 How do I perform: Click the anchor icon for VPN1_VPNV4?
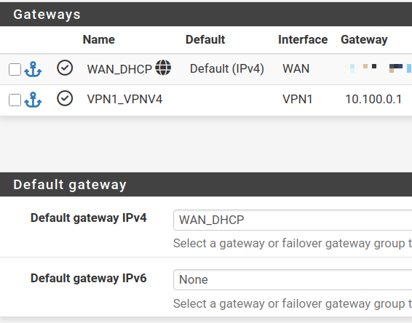pyautogui.click(x=33, y=100)
